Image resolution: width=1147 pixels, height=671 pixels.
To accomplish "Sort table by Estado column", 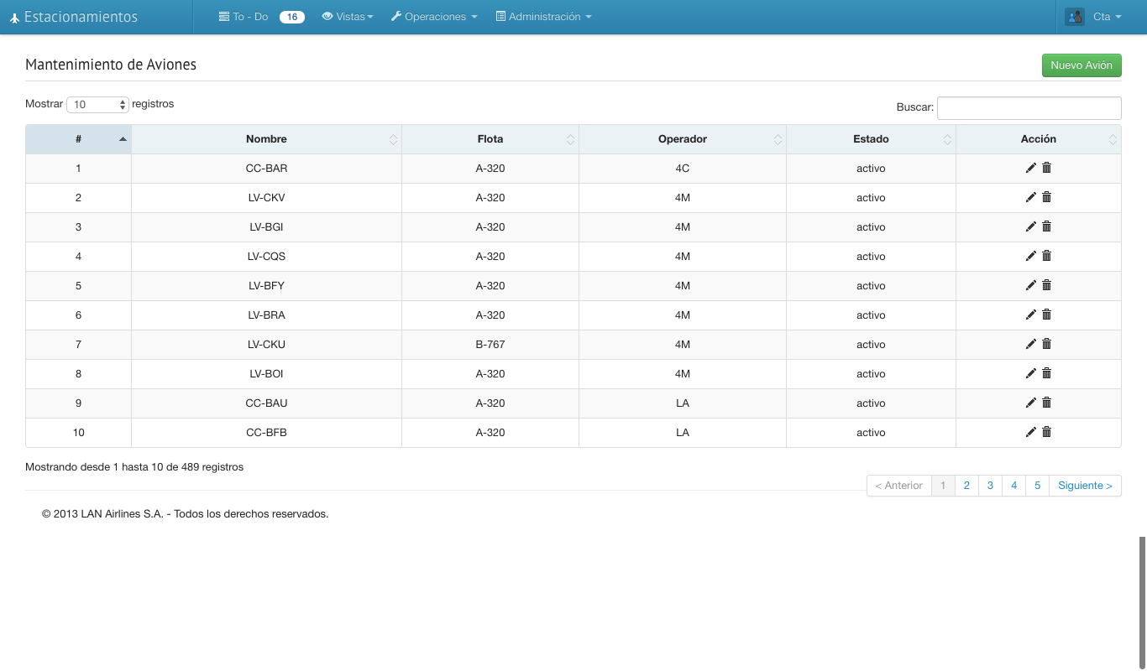I will point(871,139).
